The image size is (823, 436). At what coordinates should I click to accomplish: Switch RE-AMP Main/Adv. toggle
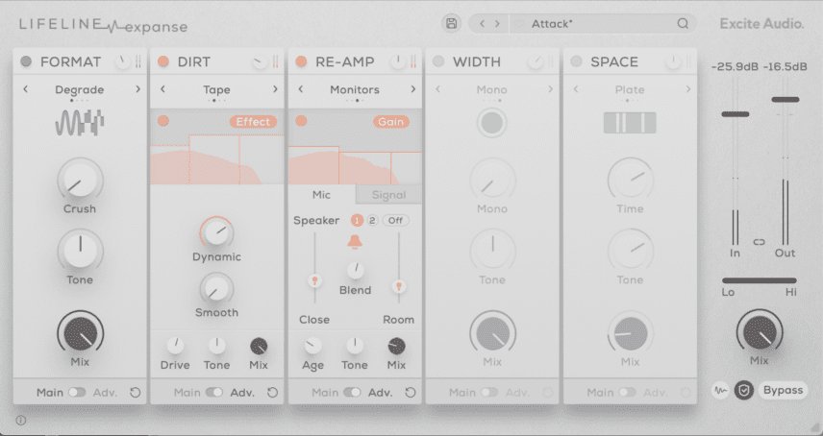[352, 393]
